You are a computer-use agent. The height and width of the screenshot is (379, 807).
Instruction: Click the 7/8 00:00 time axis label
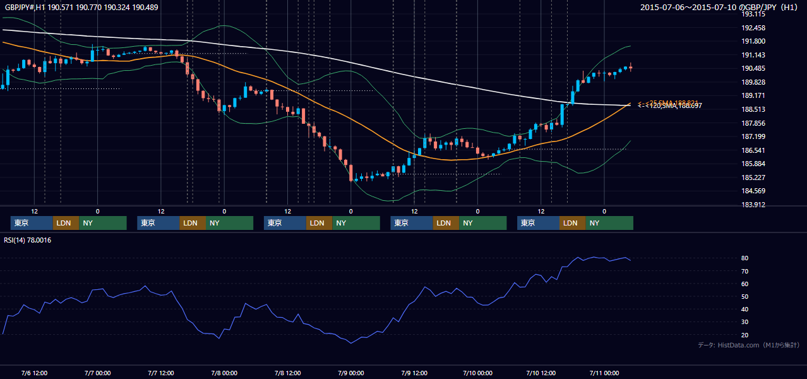pyautogui.click(x=224, y=373)
